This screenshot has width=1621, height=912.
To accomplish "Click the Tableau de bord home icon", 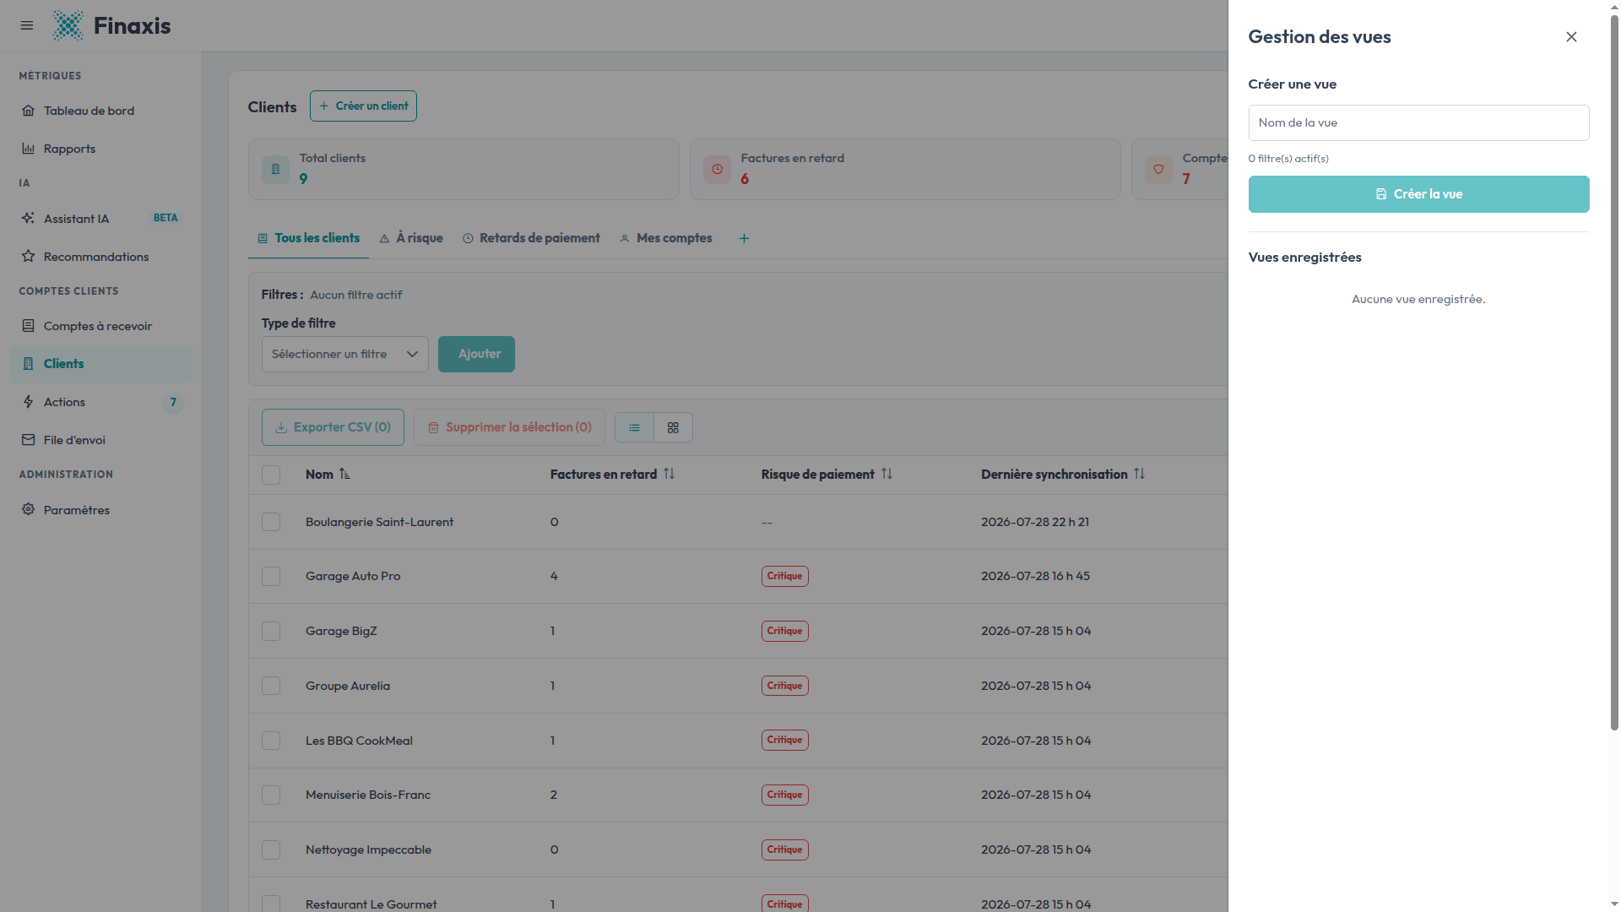I will (x=28, y=111).
